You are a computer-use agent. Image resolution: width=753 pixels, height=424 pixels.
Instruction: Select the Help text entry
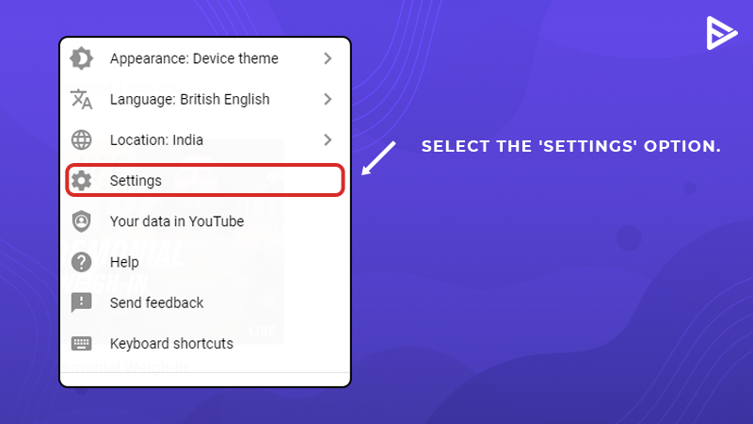click(124, 262)
